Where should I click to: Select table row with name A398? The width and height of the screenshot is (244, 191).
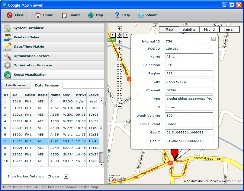(50, 161)
